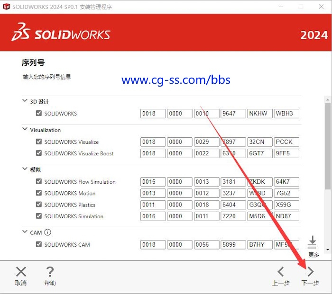Collapse the 3D 设计 section
Screen dimensions: 332x294
point(25,101)
